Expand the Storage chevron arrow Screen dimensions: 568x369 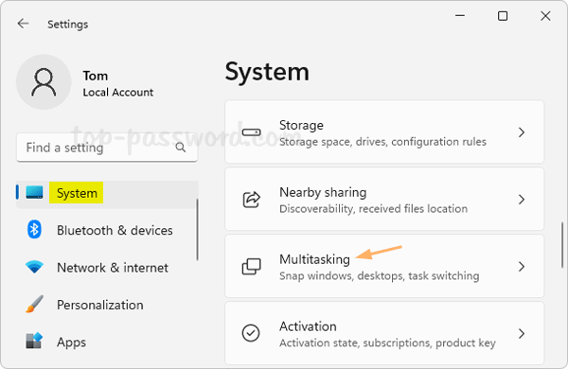pyautogui.click(x=522, y=132)
